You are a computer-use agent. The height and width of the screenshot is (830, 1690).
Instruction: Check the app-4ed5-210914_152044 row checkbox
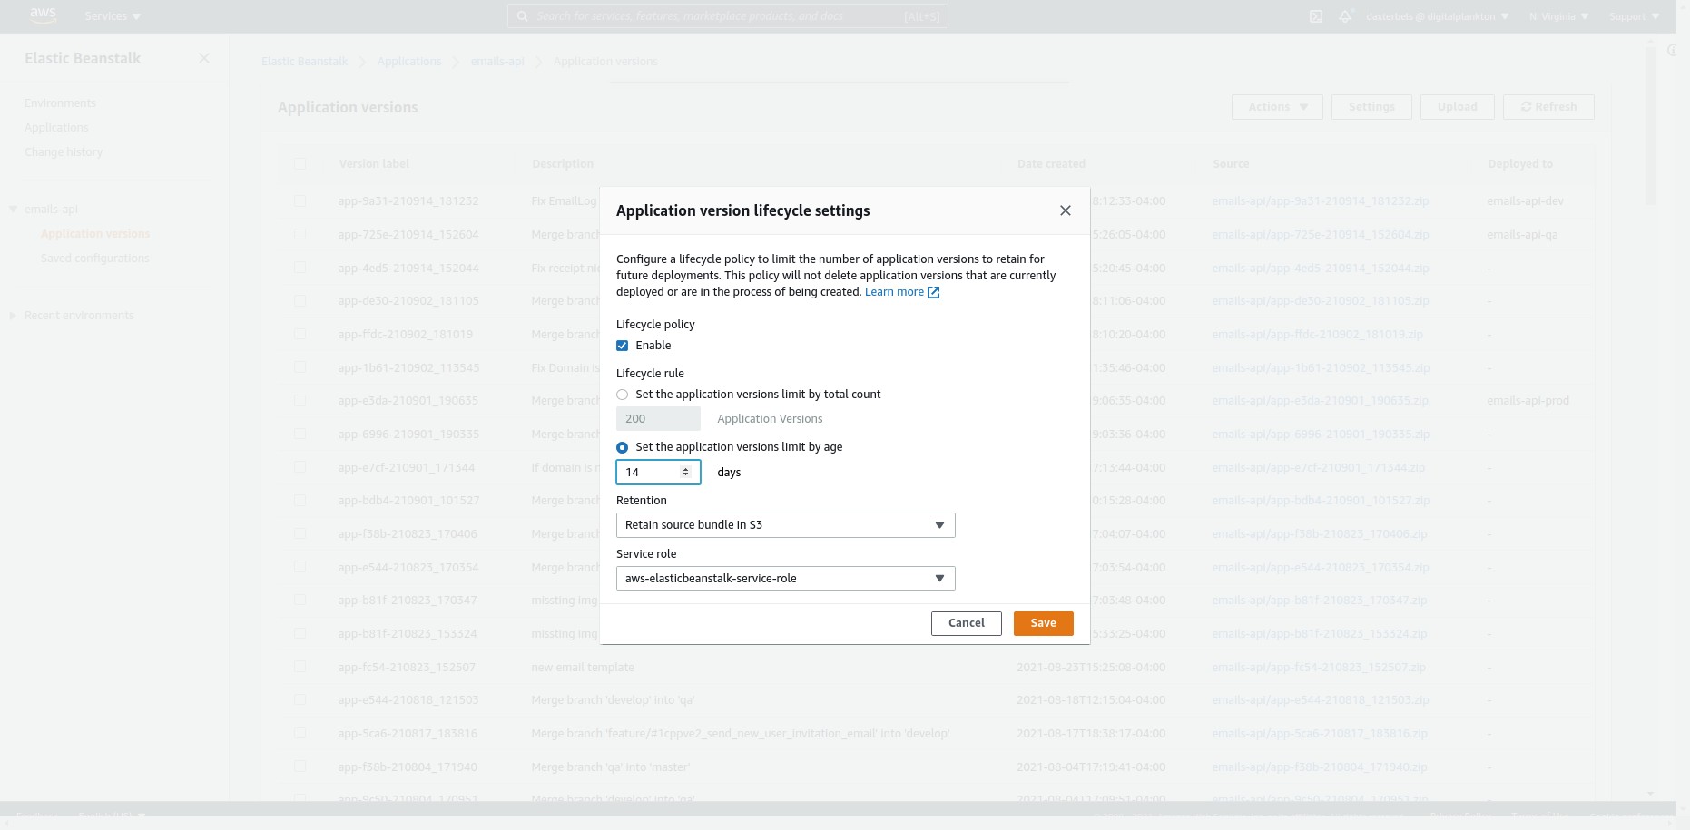tap(300, 269)
